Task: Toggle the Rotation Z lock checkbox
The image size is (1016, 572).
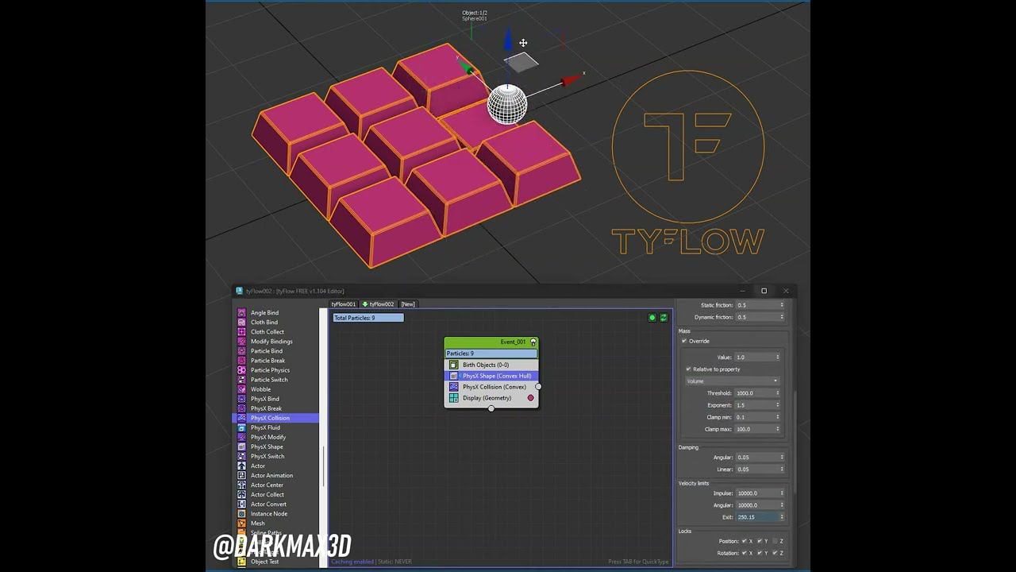Action: pyautogui.click(x=775, y=553)
